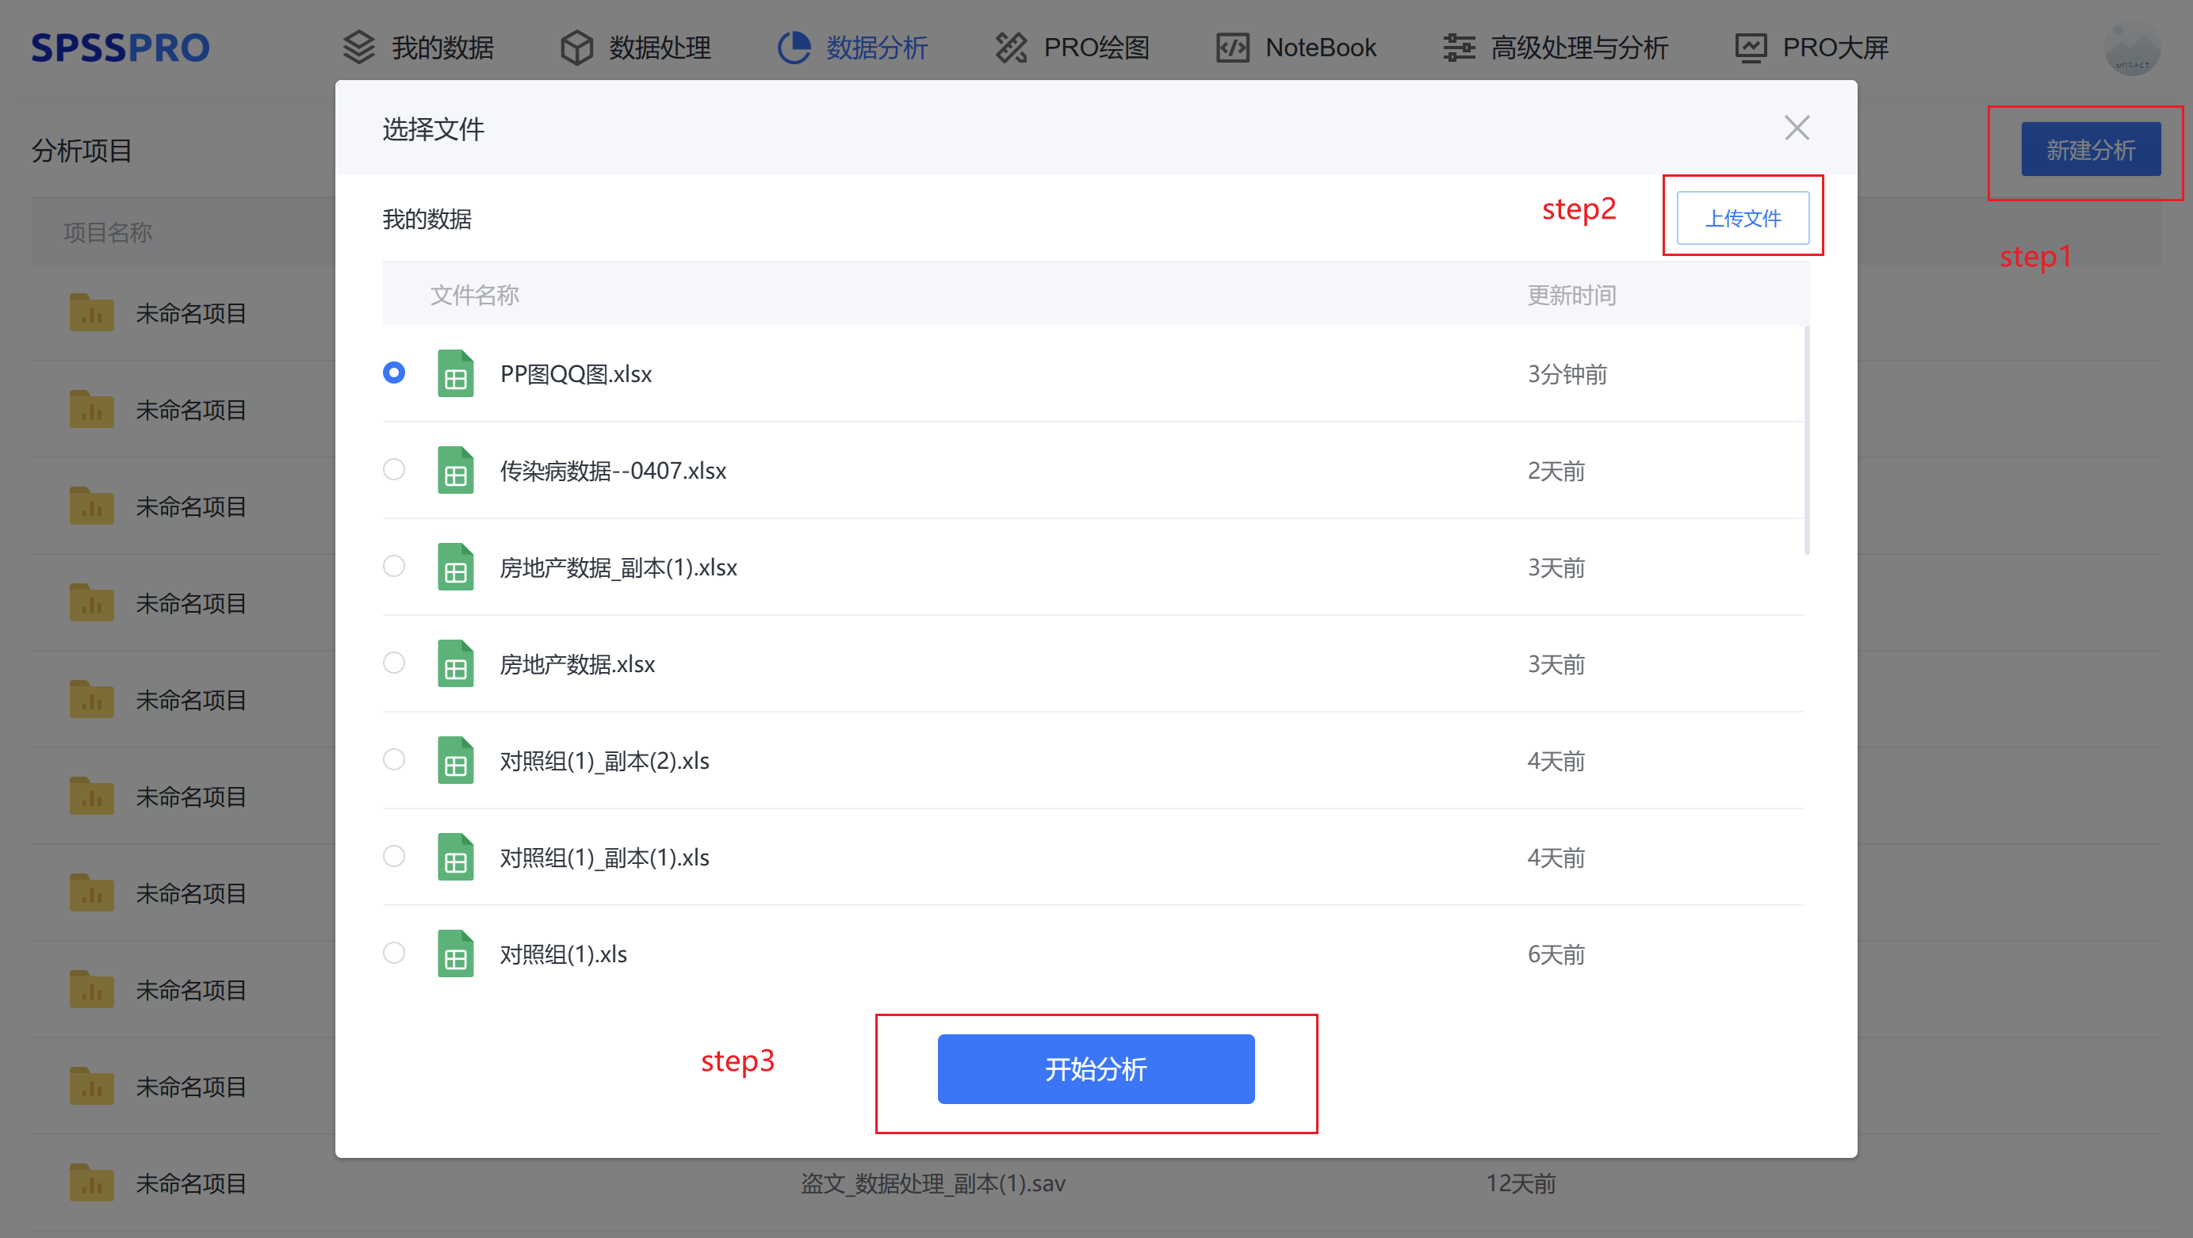Click file name 房地产数据.xlsx
Image resolution: width=2193 pixels, height=1238 pixels.
click(x=577, y=663)
